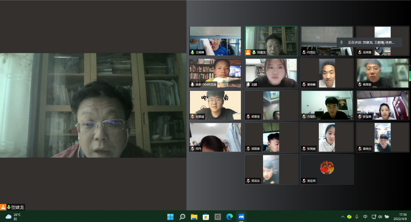
Task: Click the mic icon on 体教1904何龙涛's tile
Action: (x=192, y=84)
